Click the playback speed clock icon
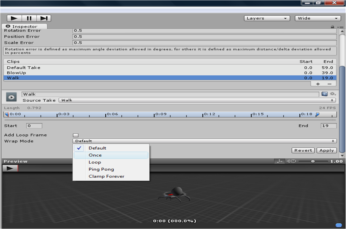Screen dimensions: 346x229 coord(291,161)
